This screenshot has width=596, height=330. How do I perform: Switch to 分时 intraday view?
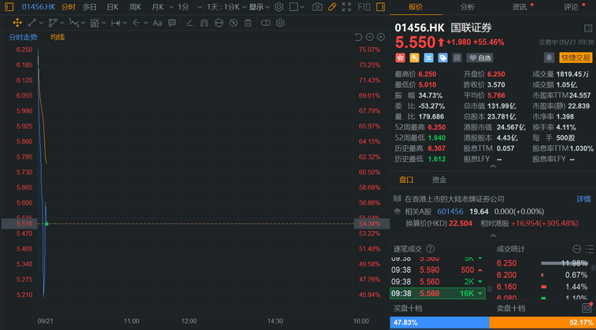pos(68,7)
